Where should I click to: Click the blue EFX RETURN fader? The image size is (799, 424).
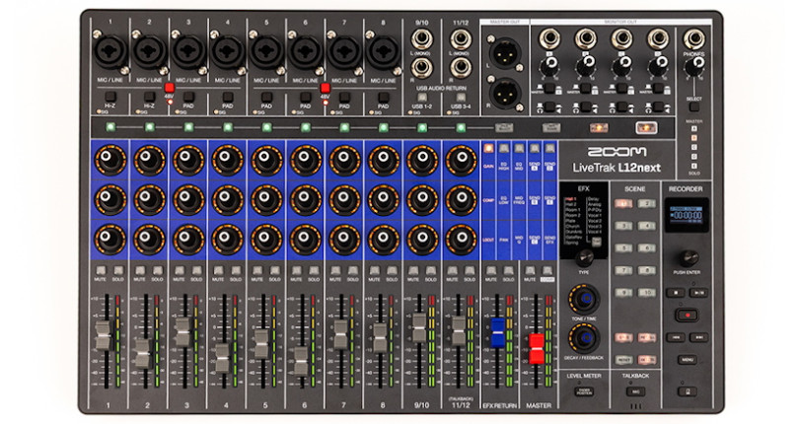point(497,332)
